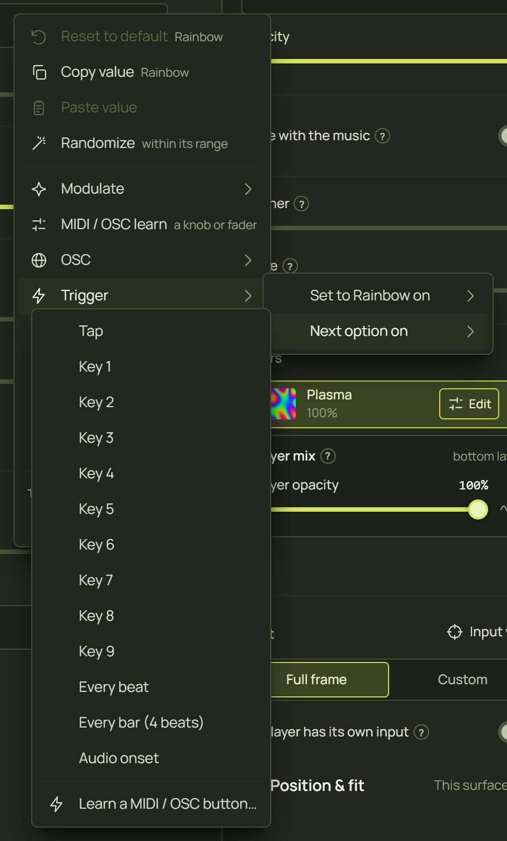The width and height of the screenshot is (507, 841).
Task: Adjust the Layer opacity slider handle
Action: click(x=478, y=509)
